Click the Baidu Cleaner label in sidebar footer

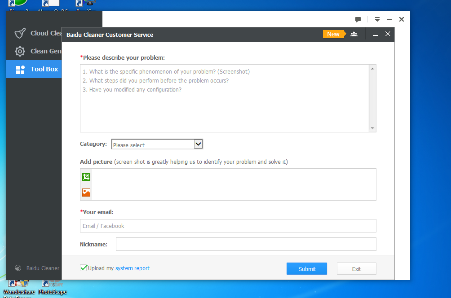coord(43,268)
